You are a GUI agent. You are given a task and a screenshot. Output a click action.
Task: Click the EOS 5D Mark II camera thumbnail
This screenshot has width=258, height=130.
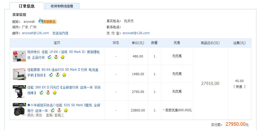pos(19,110)
